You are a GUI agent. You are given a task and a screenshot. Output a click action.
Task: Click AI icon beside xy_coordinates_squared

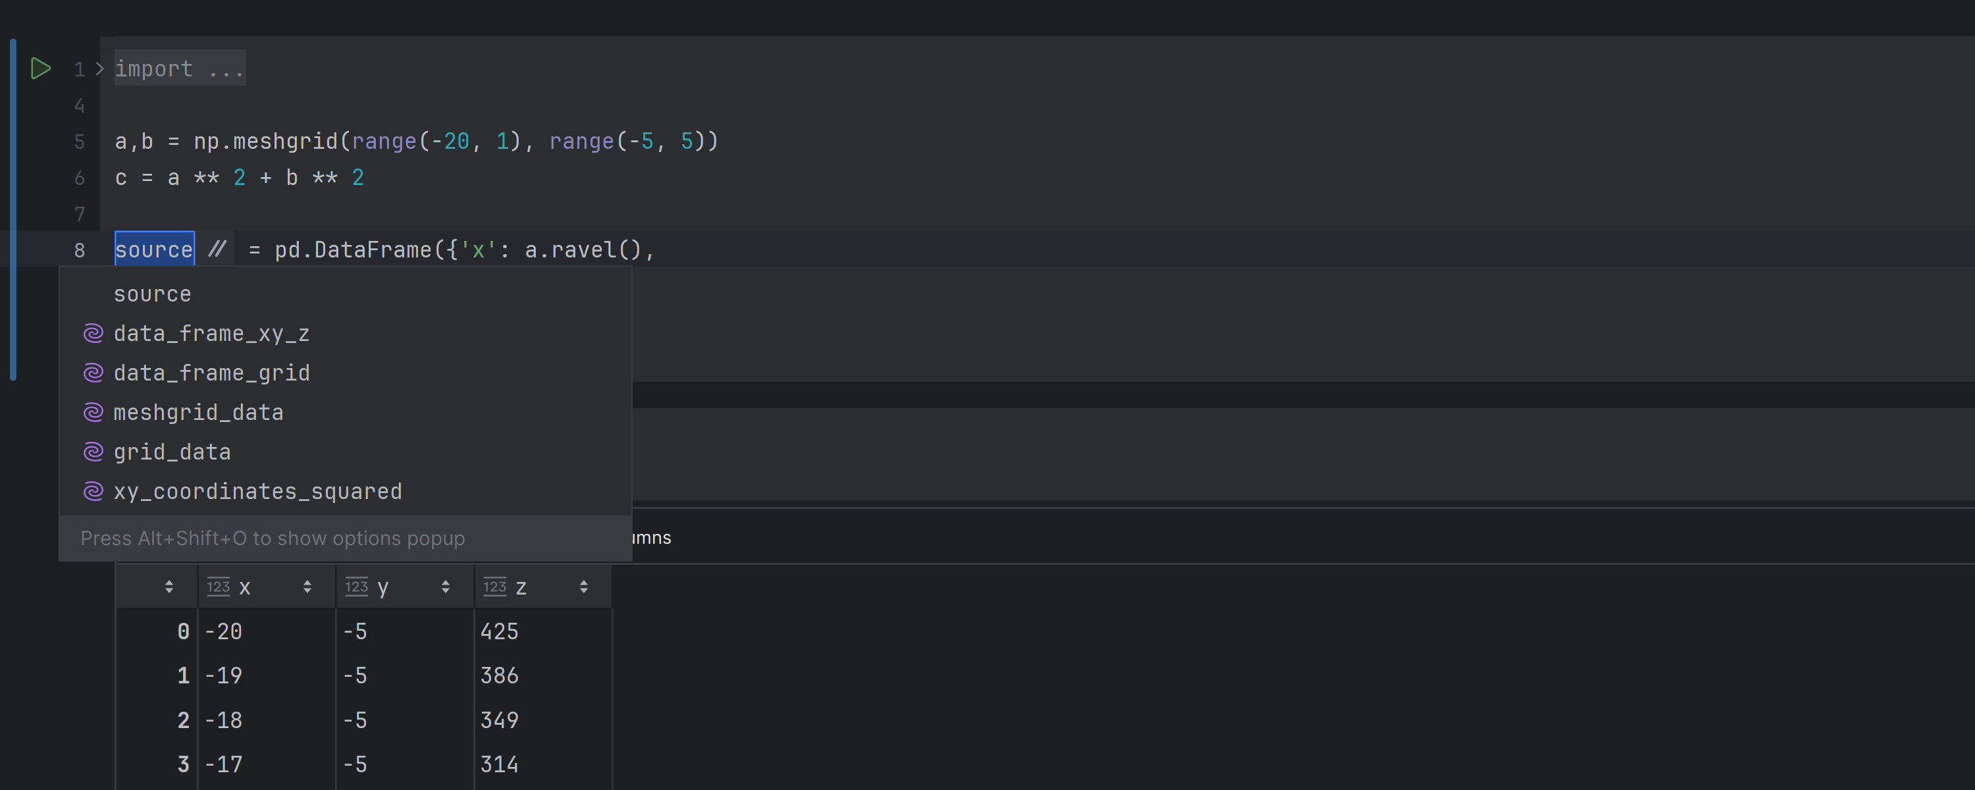coord(93,492)
